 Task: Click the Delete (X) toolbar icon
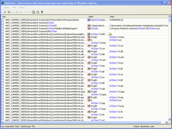coord(5,12)
